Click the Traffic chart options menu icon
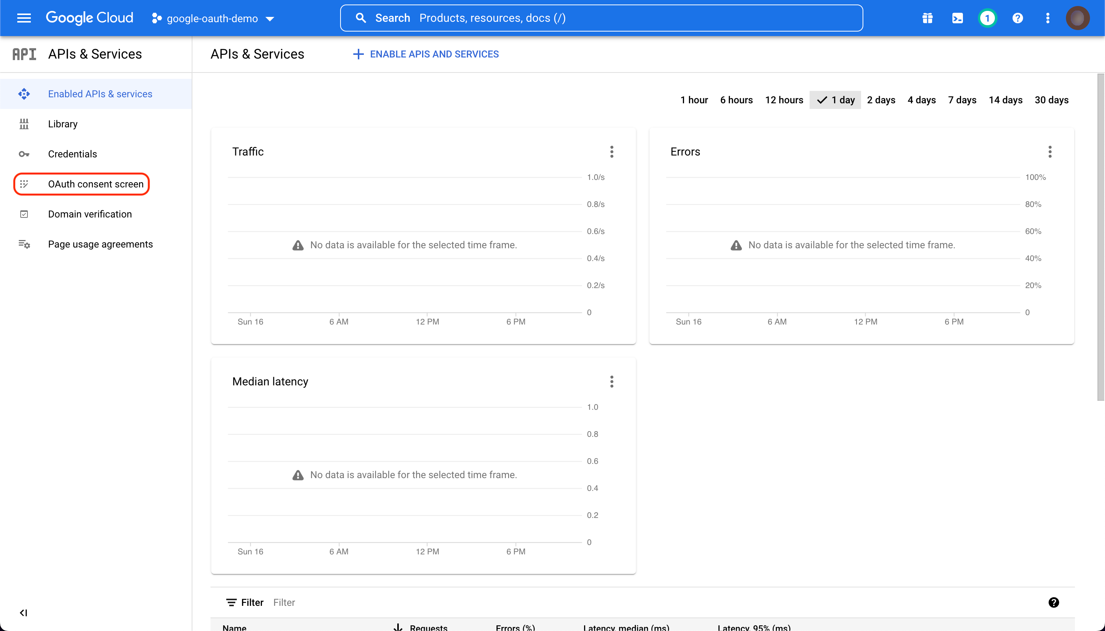This screenshot has width=1105, height=631. (x=612, y=152)
